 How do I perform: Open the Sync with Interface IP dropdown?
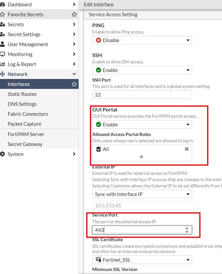tap(142, 194)
